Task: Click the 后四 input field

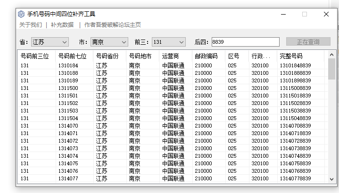Action: [245, 42]
